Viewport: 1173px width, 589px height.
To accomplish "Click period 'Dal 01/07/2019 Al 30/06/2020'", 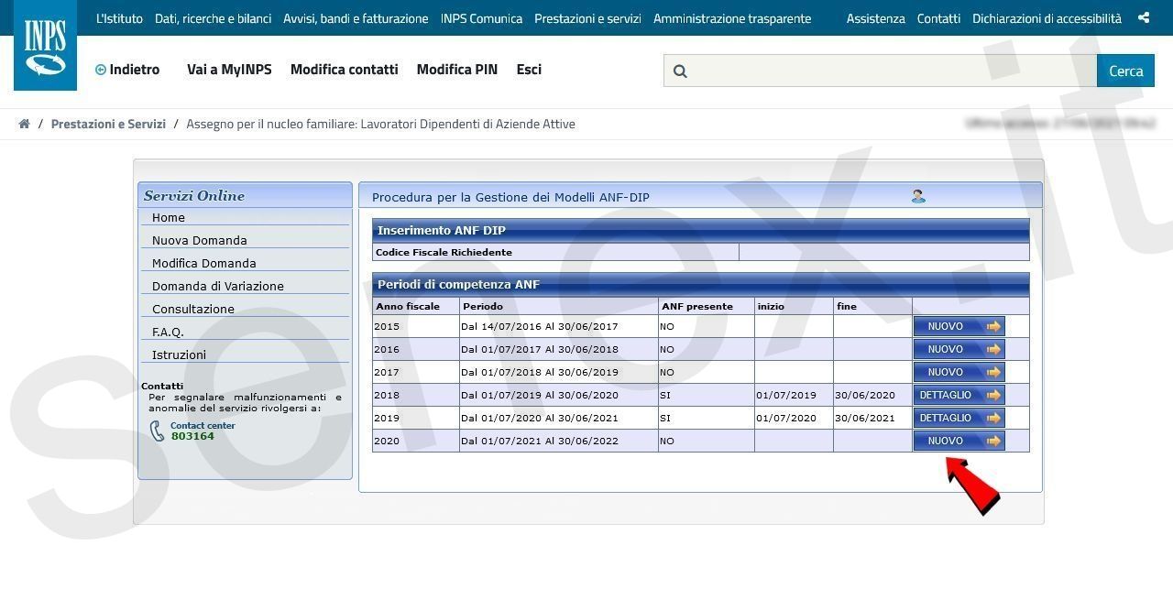I will 540,395.
